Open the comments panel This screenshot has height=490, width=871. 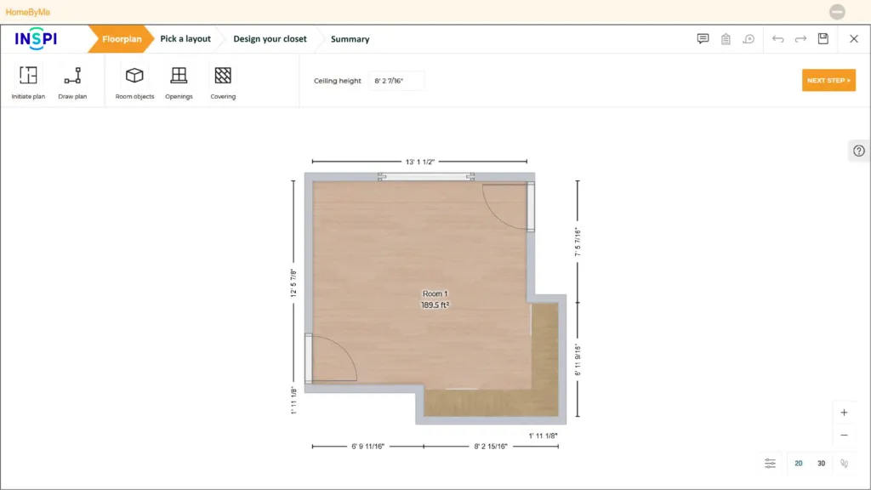point(703,39)
